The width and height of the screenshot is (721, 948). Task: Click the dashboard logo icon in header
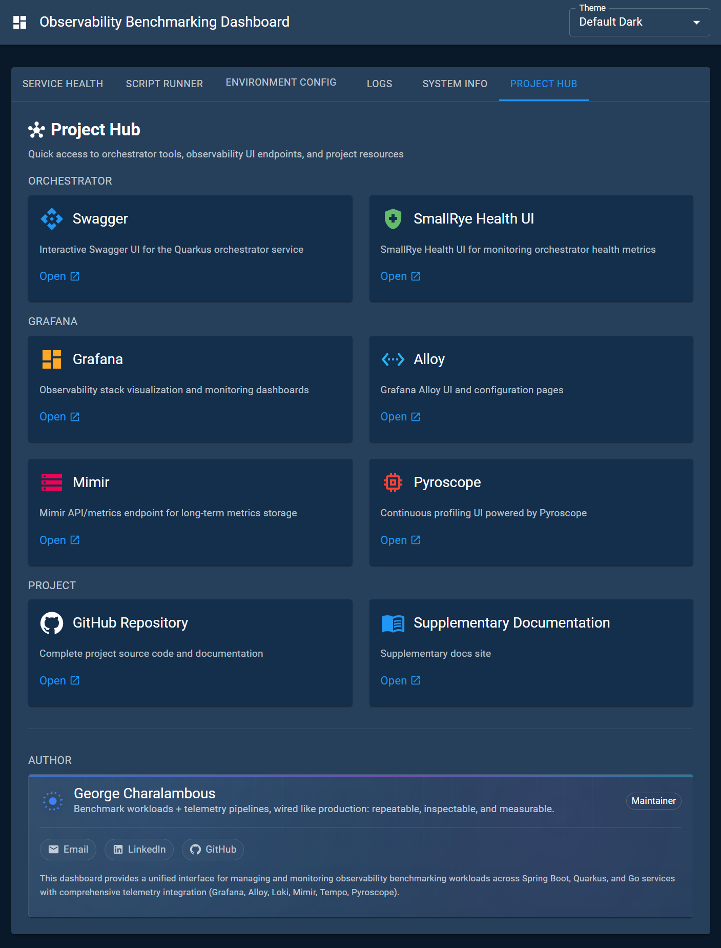20,22
